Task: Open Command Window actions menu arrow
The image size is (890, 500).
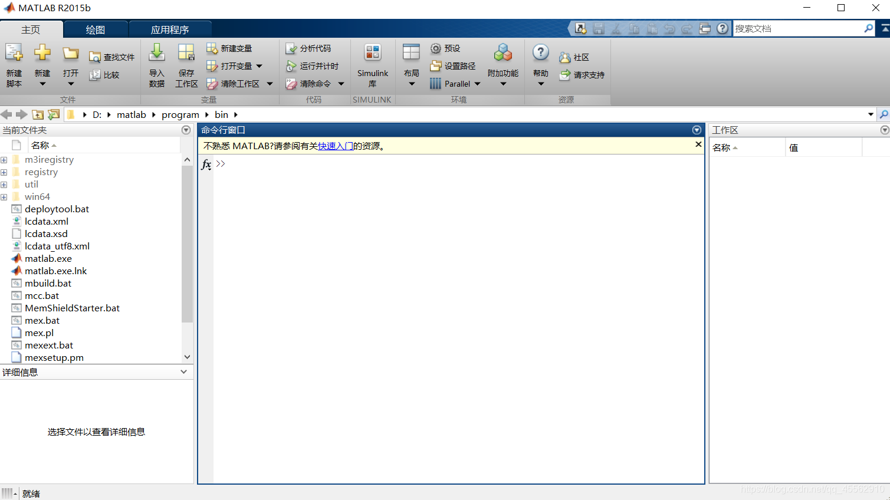Action: coord(697,130)
